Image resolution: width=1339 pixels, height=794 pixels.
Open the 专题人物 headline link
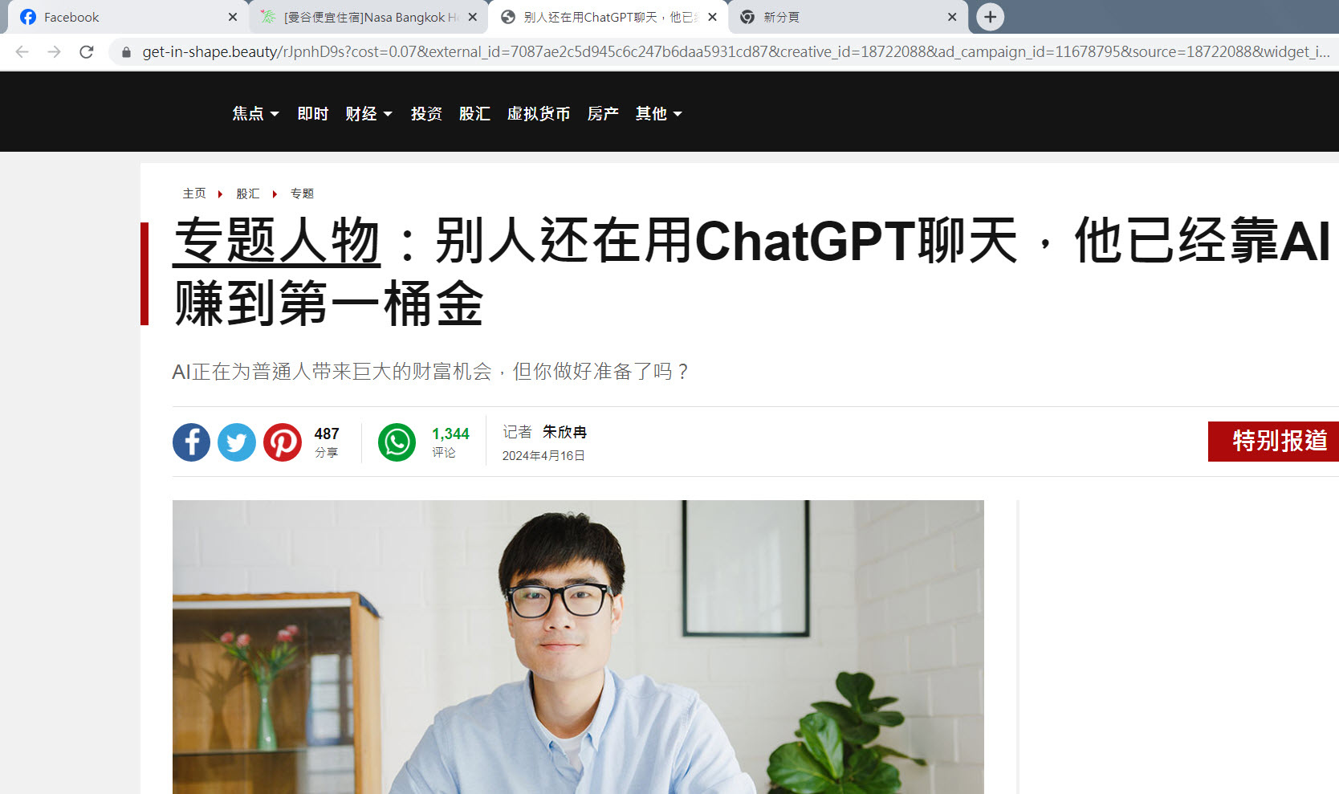(x=276, y=241)
